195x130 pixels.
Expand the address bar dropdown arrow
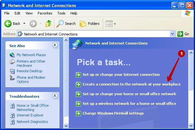tap(173, 34)
